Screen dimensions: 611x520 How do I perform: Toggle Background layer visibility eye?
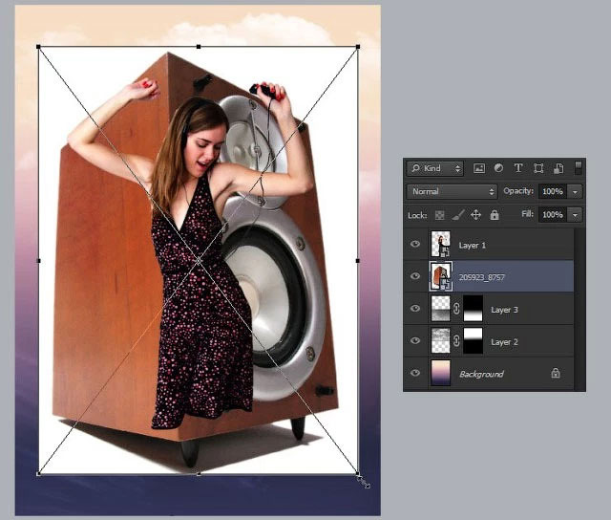coord(415,373)
